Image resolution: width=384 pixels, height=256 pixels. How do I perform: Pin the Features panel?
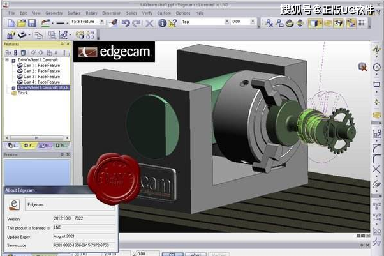pos(63,44)
